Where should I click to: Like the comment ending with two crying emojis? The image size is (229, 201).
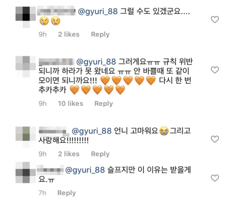click(x=214, y=20)
